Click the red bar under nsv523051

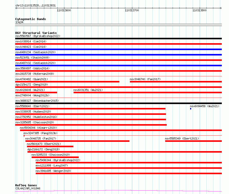coord(118,60)
